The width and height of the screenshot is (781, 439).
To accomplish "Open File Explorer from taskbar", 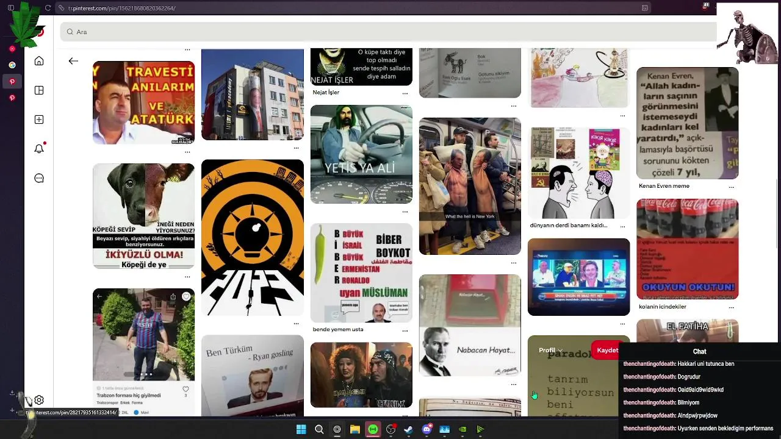I will pyautogui.click(x=355, y=429).
